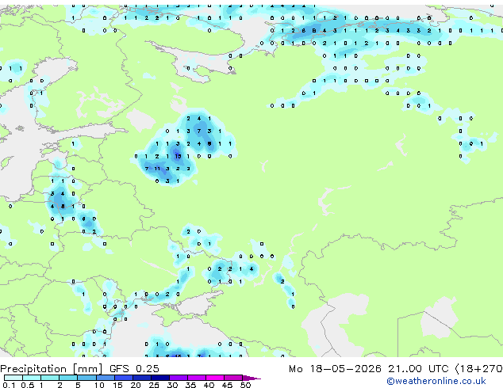Click the 'Mo 18-05-2026' date text
The width and height of the screenshot is (503, 388).
335,368
